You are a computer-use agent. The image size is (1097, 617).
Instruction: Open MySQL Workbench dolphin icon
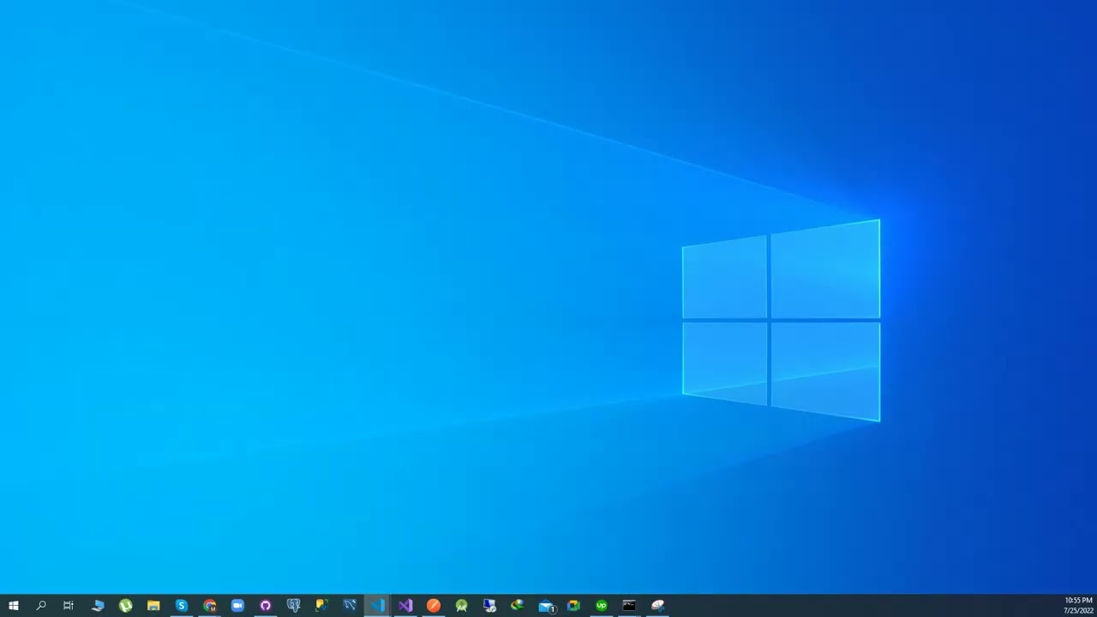click(x=350, y=606)
